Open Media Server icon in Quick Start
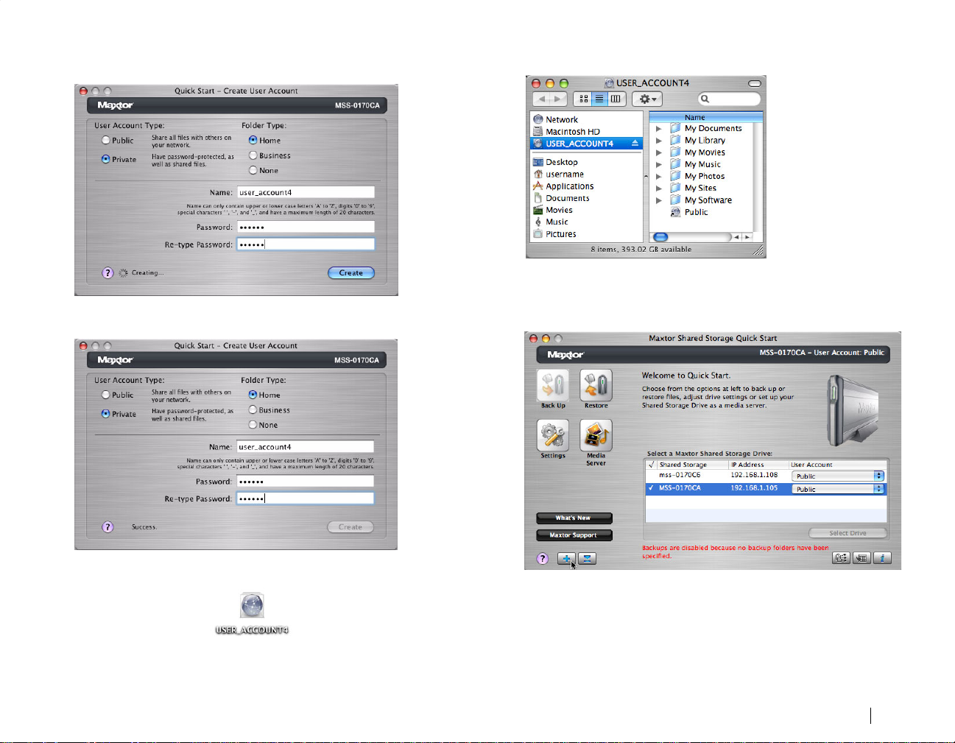955x743 pixels. (596, 435)
